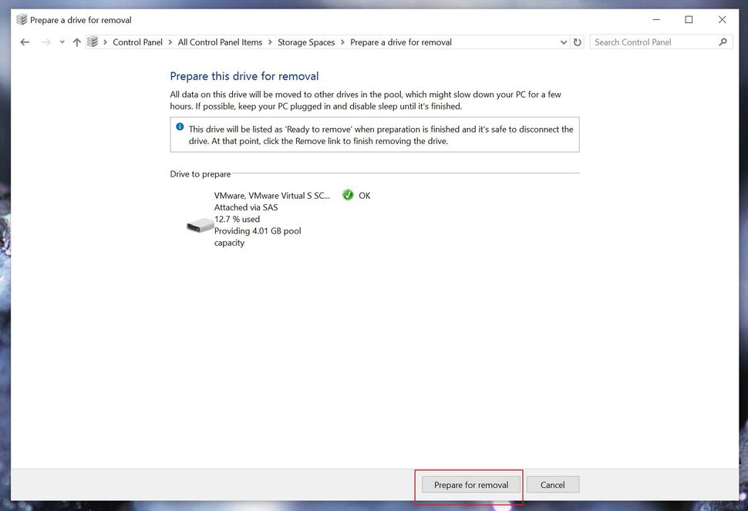Open the address bar dropdown chevron
The height and width of the screenshot is (511, 748).
click(564, 42)
